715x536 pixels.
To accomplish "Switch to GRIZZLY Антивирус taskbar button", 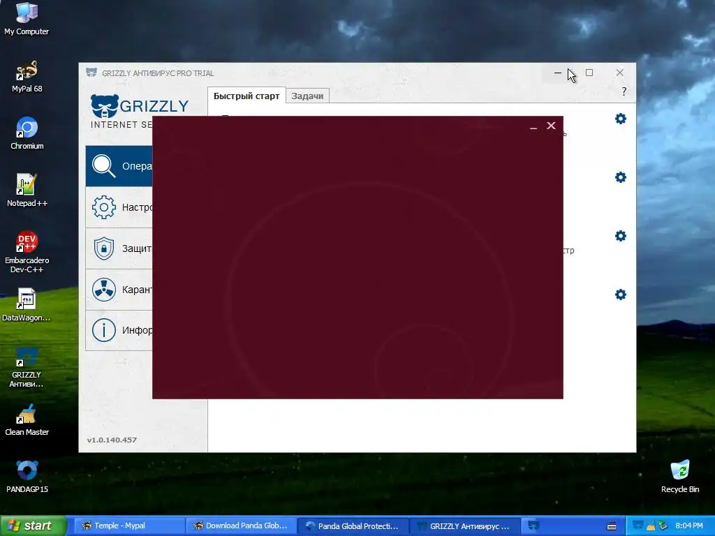I will pos(466,526).
